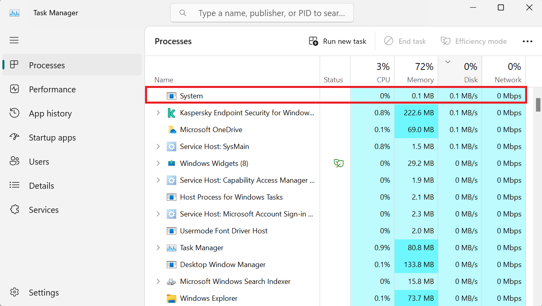
Task: Click the 133.8 MB memory cell
Action: [x=416, y=265]
